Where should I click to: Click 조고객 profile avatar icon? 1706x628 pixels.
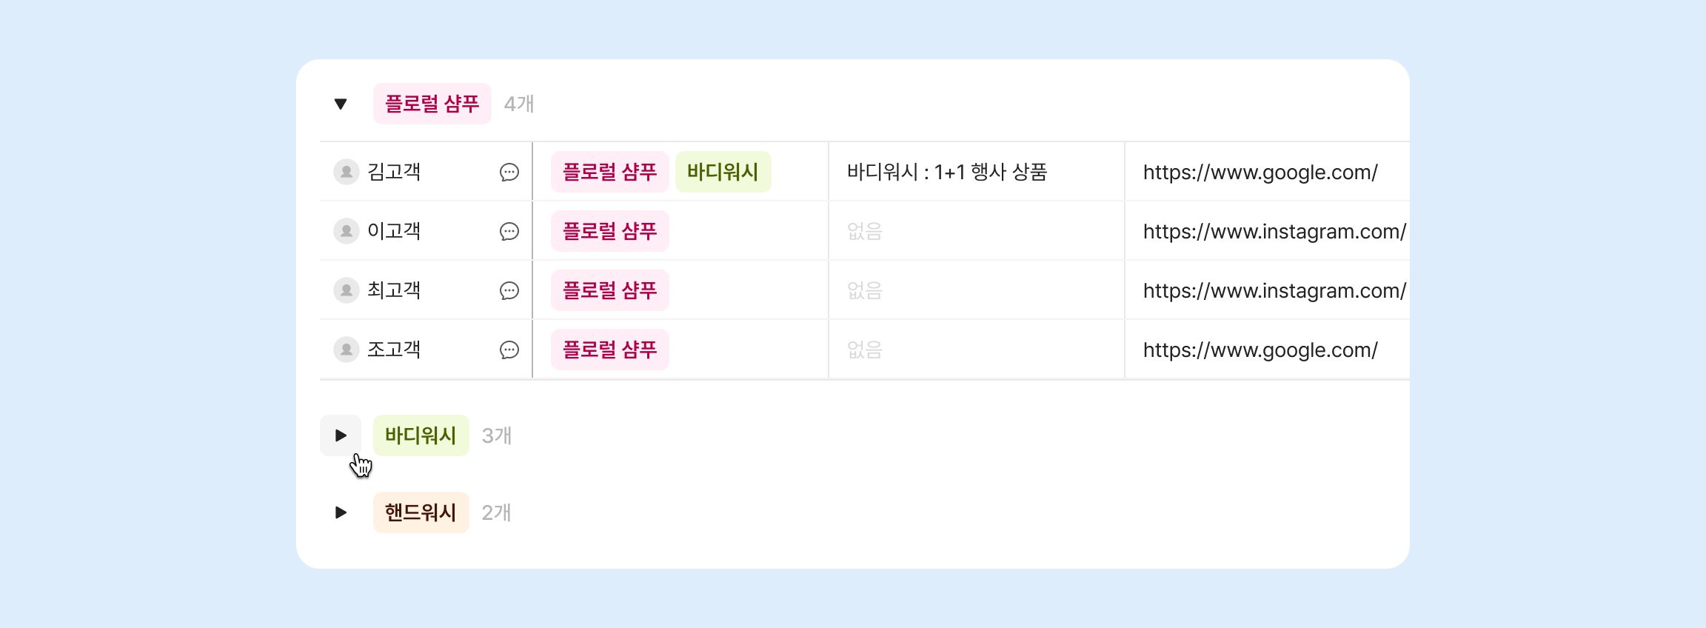(346, 350)
